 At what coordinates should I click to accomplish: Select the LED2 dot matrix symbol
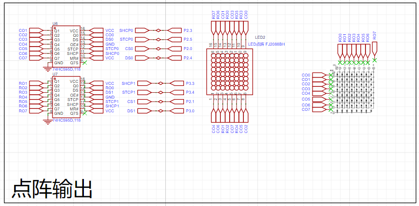(230, 72)
